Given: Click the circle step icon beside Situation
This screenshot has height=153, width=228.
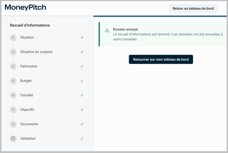Looking at the screenshot, I should (13, 37).
